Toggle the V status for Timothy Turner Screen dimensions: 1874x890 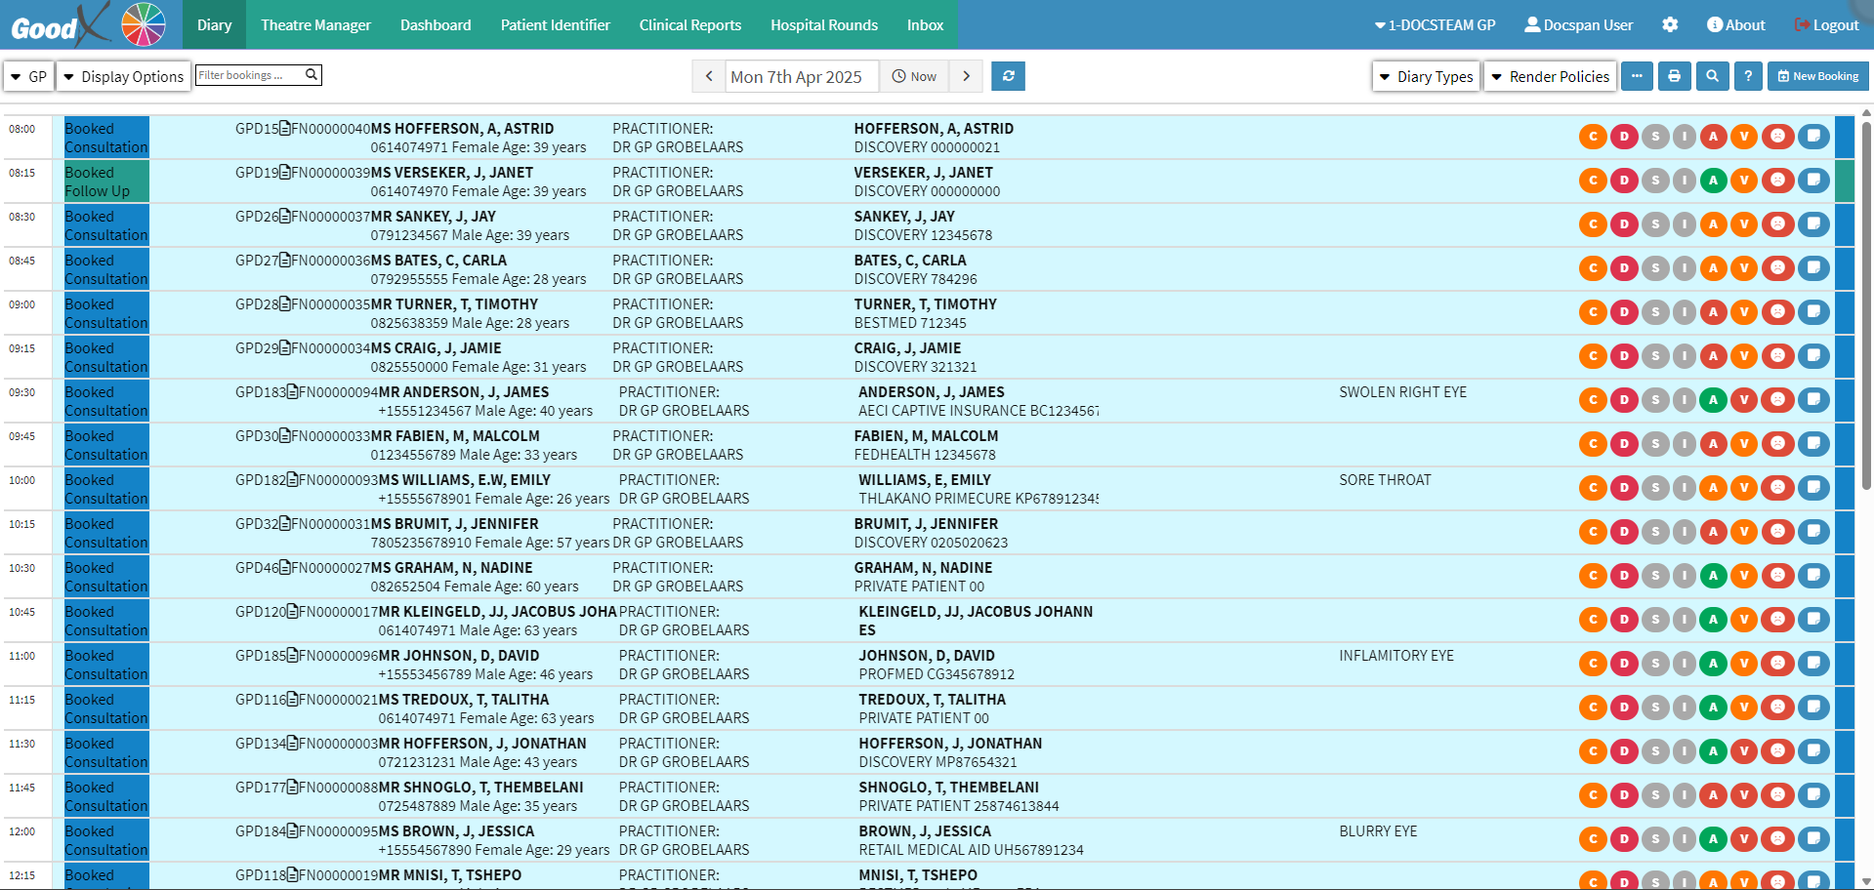click(1743, 312)
